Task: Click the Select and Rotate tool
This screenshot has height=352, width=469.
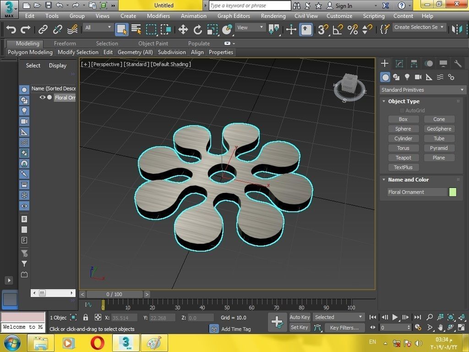Action: tap(197, 29)
